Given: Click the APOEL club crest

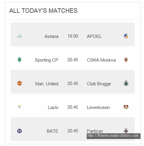Looking at the screenshot, I should coord(126,36).
